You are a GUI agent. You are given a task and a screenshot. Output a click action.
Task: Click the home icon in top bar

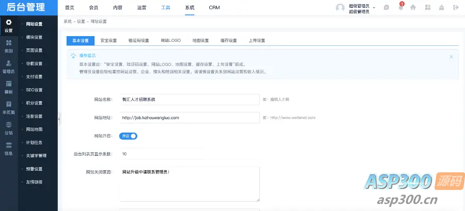413,8
